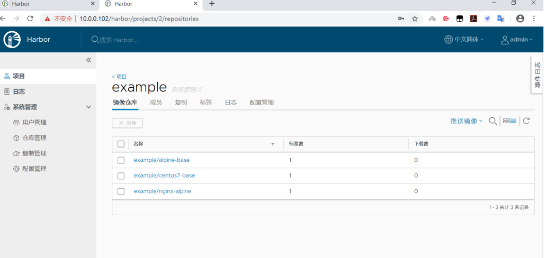Viewport: 545px width, 258px height.
Task: Open the 事件日志 side panel
Action: [538, 75]
